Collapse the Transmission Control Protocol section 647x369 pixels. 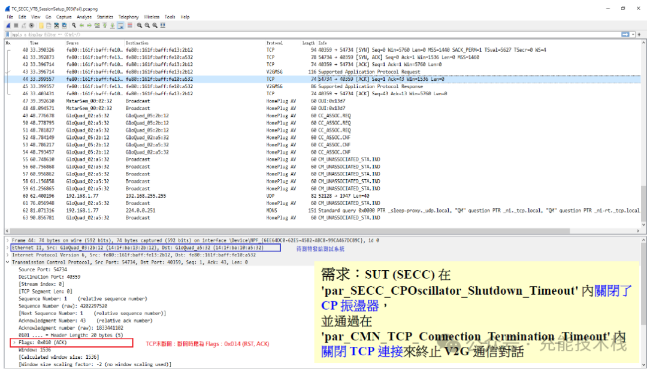coord(7,262)
